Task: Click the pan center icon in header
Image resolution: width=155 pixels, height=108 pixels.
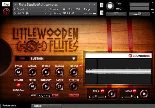Action: pos(116,14)
